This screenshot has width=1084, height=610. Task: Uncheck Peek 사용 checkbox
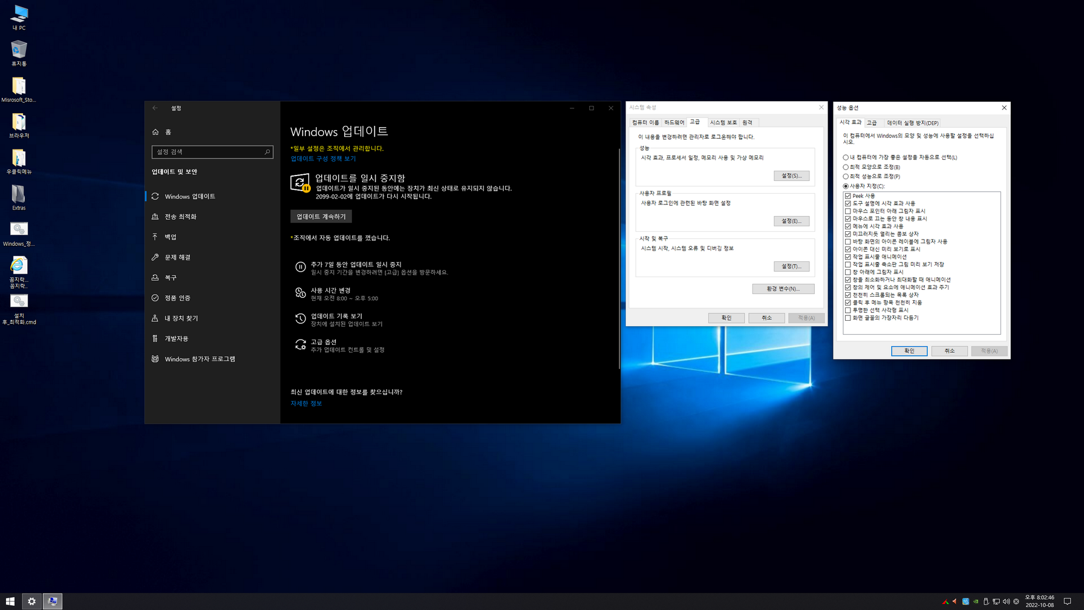[x=848, y=196]
